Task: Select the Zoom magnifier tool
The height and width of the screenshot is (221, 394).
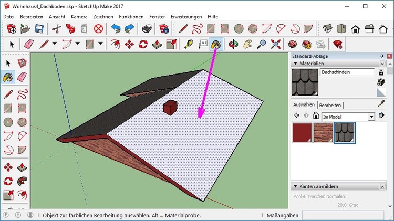Action: pyautogui.click(x=261, y=45)
